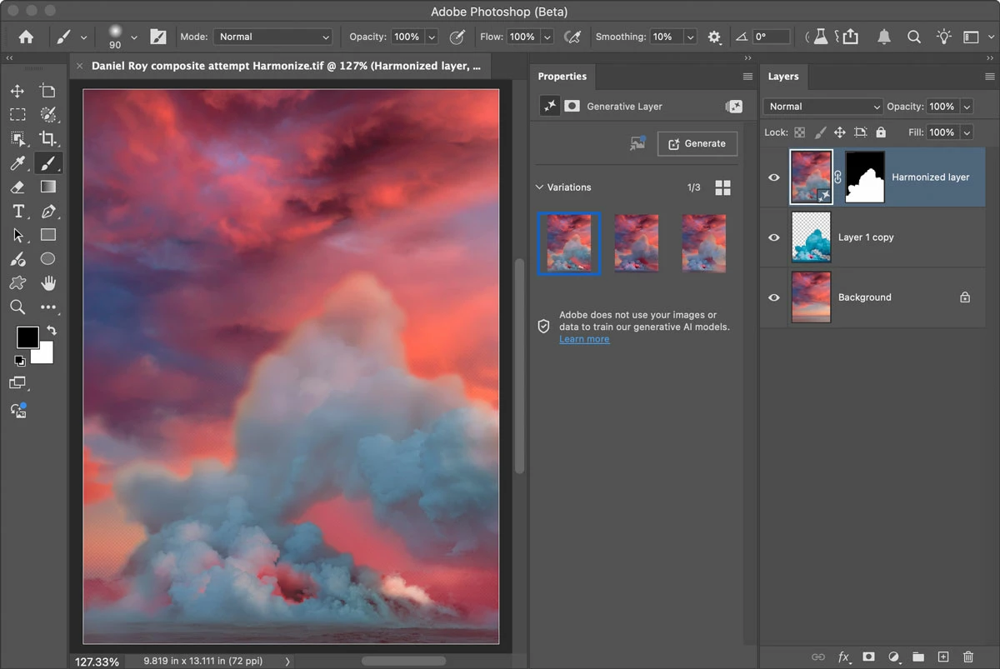Hide the Layer 1 copy layer
This screenshot has width=1000, height=669.
click(x=774, y=237)
